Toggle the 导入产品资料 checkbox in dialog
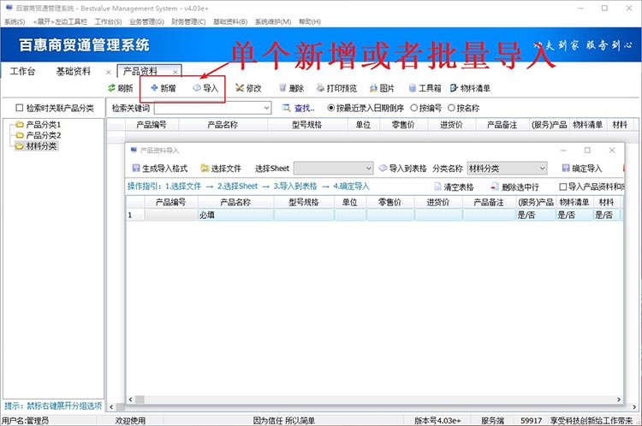 click(x=563, y=186)
